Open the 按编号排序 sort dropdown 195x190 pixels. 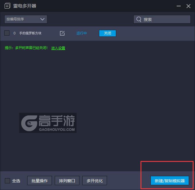click(x=26, y=19)
